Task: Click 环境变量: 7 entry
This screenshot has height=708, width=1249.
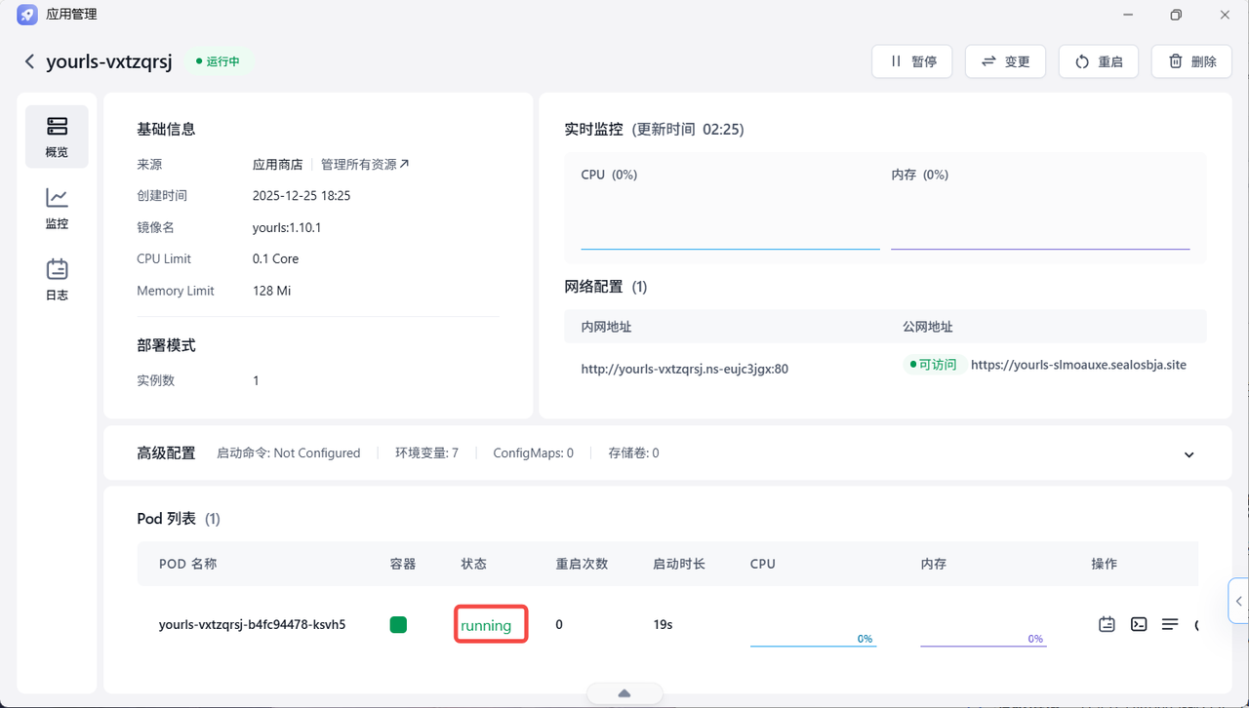Action: (x=426, y=453)
